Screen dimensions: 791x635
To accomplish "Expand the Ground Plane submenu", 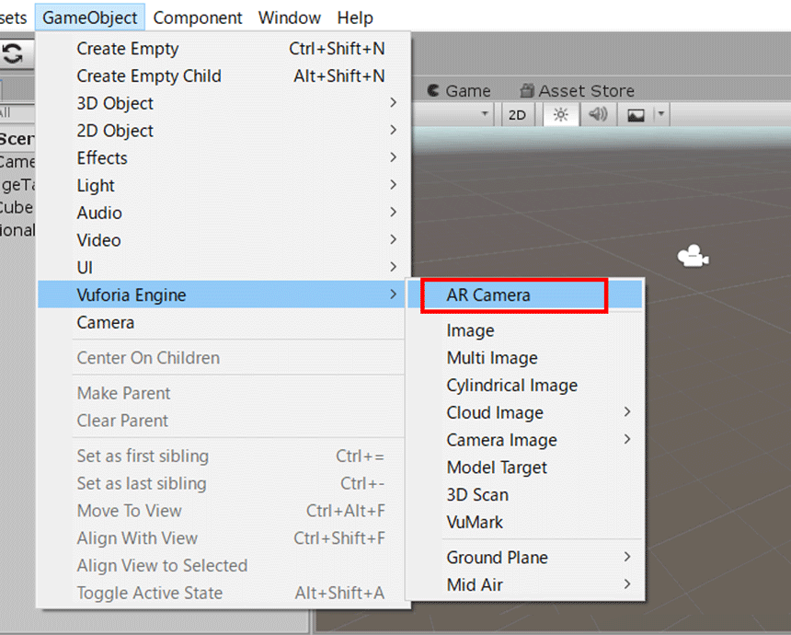I will point(524,558).
